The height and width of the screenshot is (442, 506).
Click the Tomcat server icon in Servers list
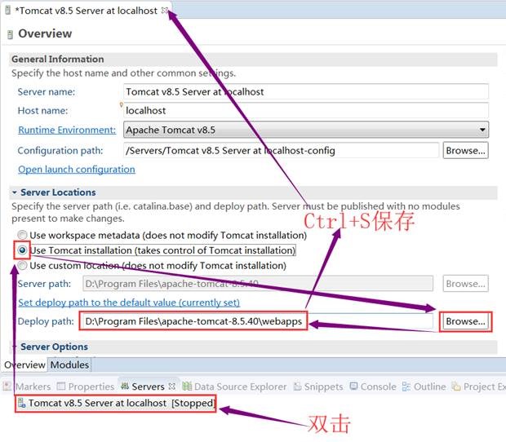[21, 403]
